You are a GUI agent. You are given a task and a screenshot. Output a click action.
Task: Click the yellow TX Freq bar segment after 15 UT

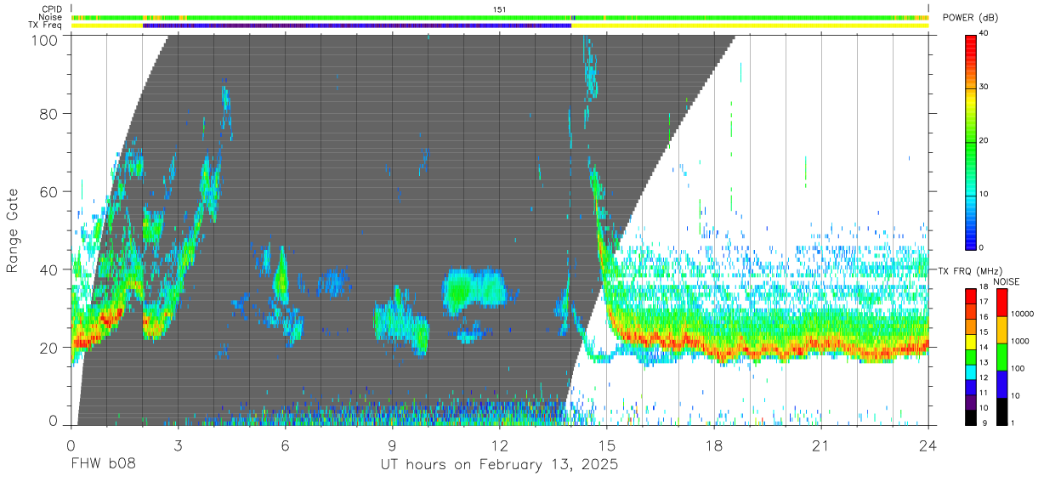click(750, 26)
